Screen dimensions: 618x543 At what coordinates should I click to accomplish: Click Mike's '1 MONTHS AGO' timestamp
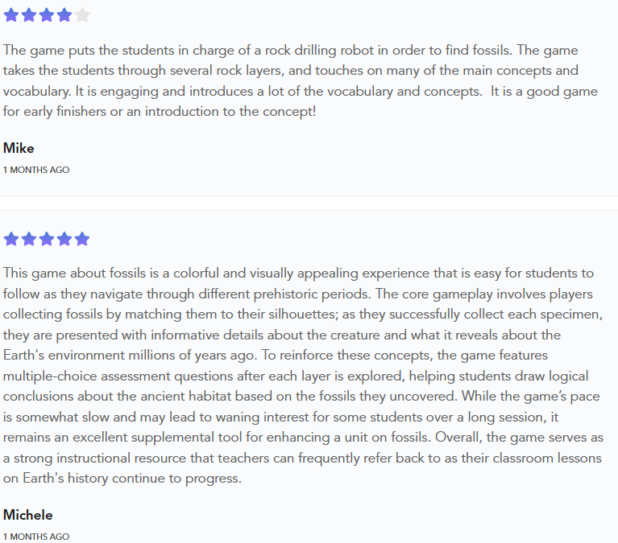pyautogui.click(x=36, y=170)
